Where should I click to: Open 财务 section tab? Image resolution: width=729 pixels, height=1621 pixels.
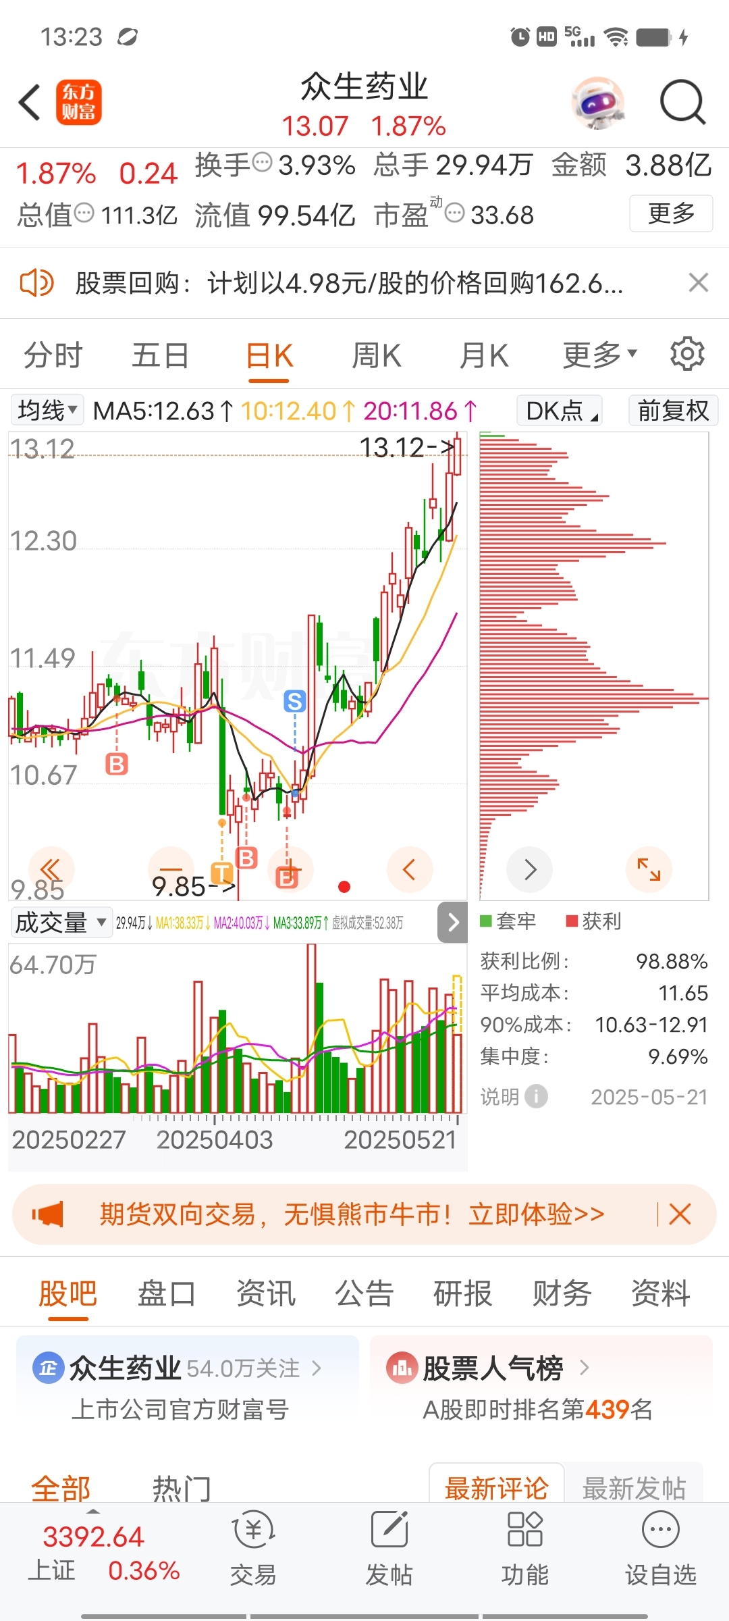tap(562, 1293)
